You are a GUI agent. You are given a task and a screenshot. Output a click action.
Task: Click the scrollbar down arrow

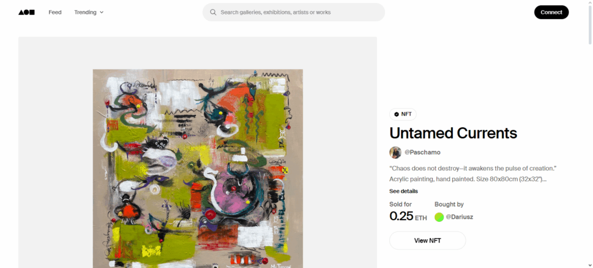590,265
